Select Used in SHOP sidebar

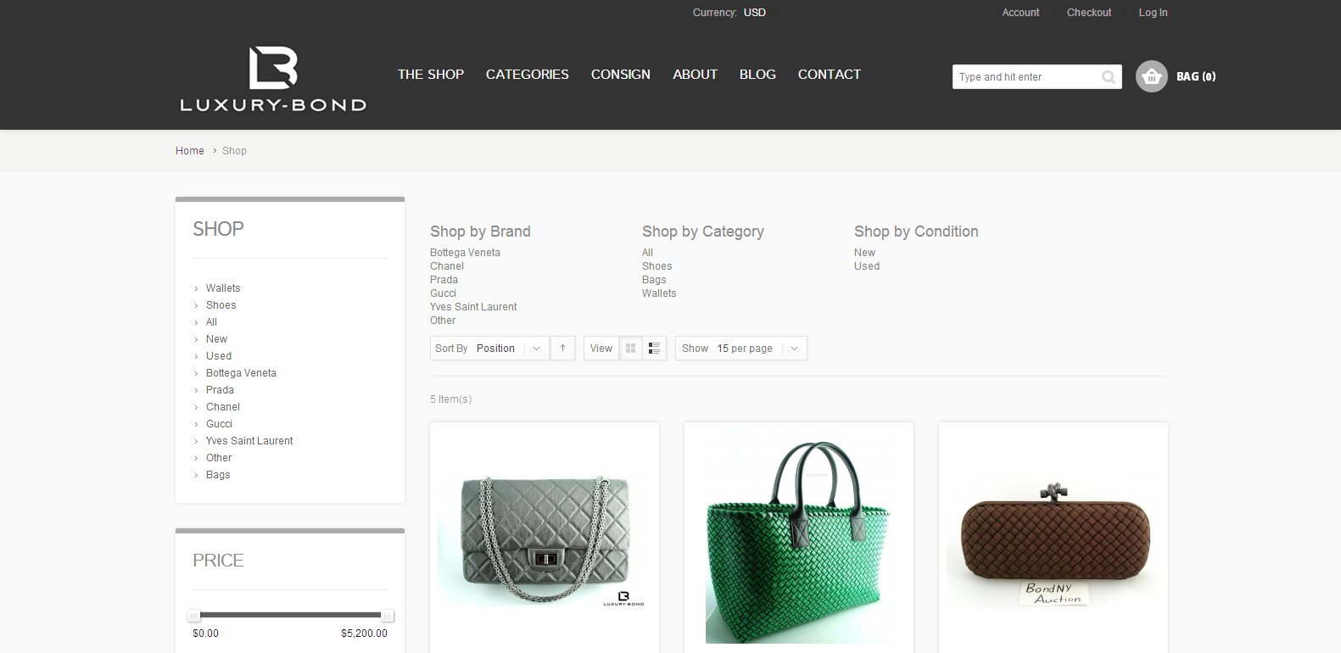pyautogui.click(x=219, y=356)
